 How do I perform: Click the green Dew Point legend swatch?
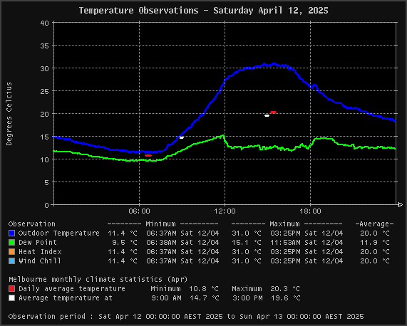pyautogui.click(x=11, y=243)
